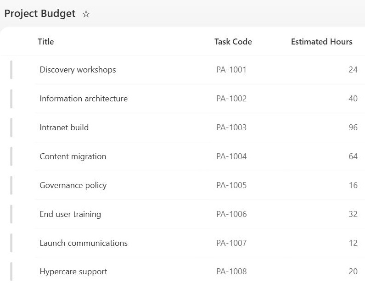Click task code PA-1004 cell

point(231,156)
